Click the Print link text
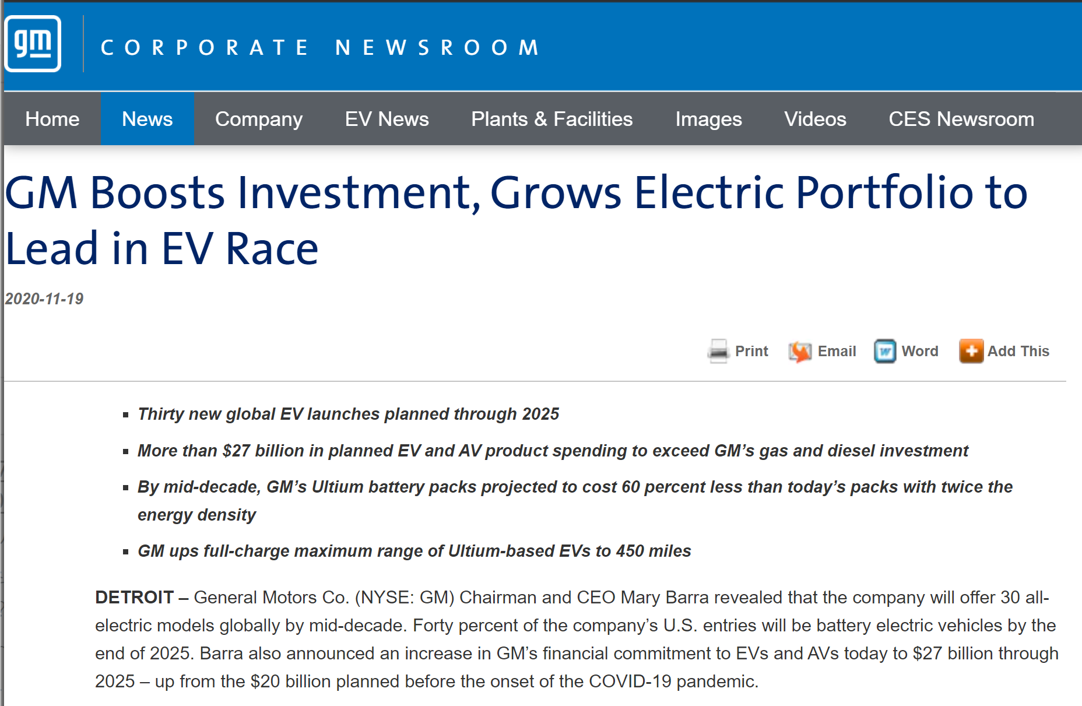Screen dimensions: 1082x706 click(x=751, y=351)
